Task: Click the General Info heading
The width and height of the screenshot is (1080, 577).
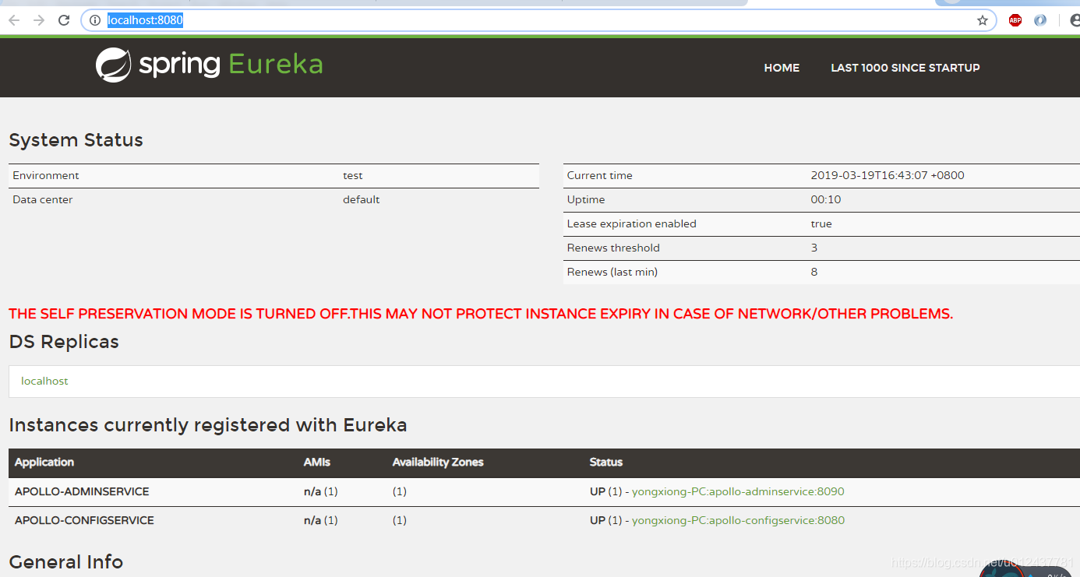Action: point(66,561)
